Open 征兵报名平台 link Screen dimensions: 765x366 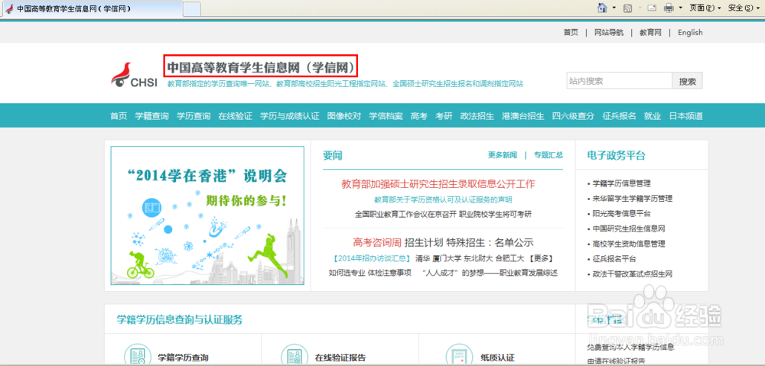(x=614, y=259)
